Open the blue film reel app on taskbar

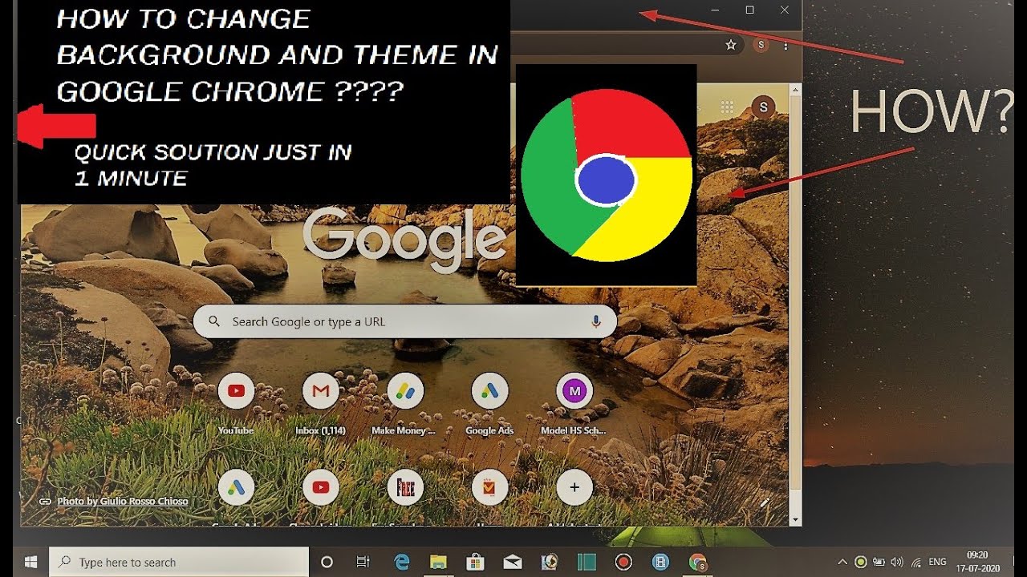[661, 562]
